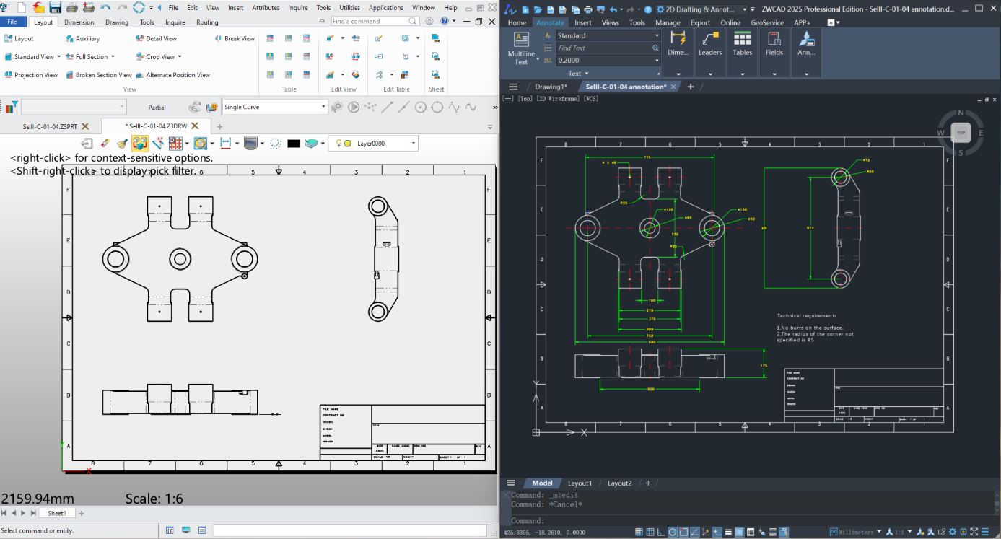
Task: Click the eraser icon in drawing toolbar
Action: [105, 144]
